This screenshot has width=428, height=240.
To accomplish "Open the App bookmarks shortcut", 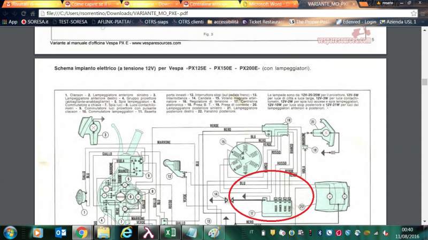I will (x=10, y=22).
